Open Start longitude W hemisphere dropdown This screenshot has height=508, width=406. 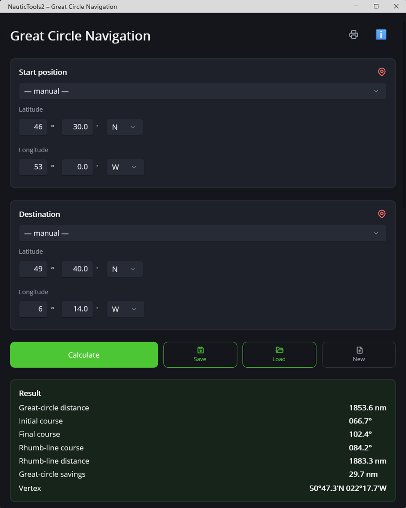126,167
